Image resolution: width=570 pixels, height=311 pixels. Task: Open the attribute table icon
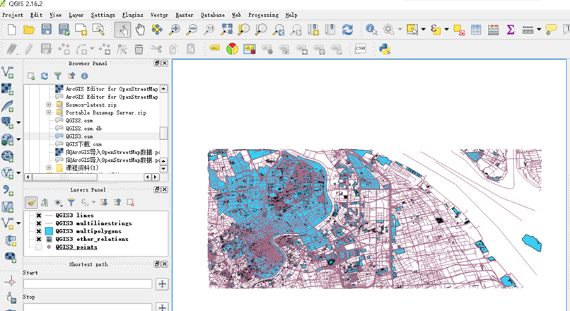coord(476,30)
